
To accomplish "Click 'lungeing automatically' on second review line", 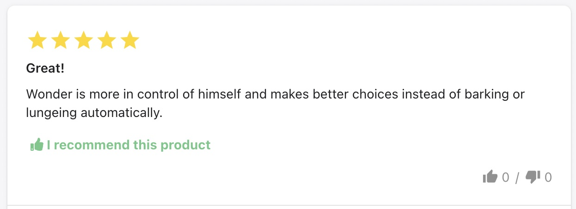I will pos(94,112).
